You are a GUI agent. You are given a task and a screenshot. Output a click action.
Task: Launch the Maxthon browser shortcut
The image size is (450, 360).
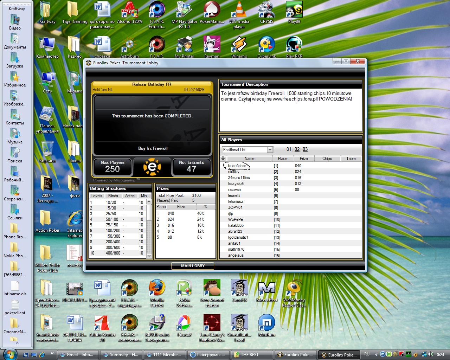tap(266, 326)
